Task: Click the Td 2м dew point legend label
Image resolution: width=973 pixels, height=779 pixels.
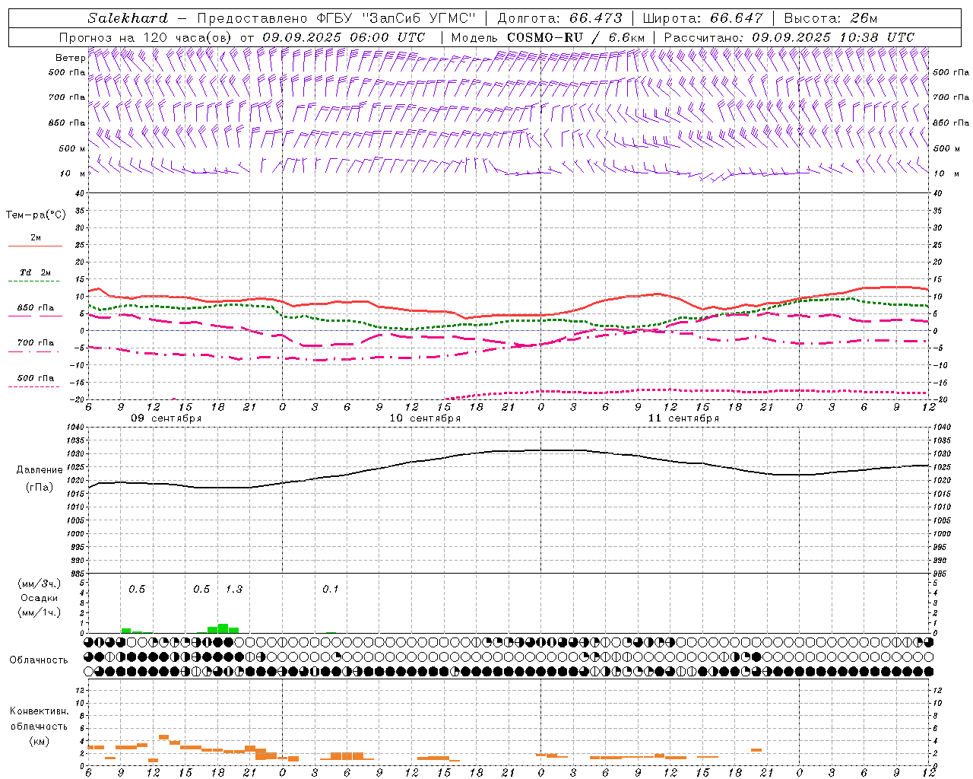Action: point(35,272)
